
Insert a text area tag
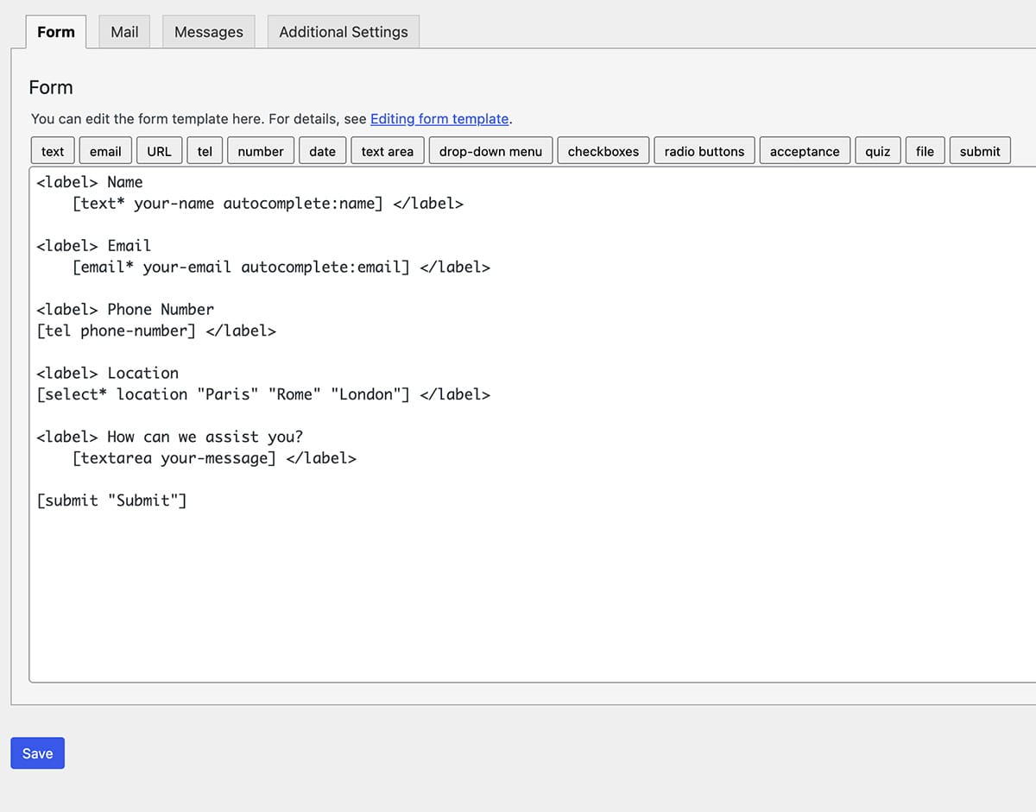tap(387, 151)
